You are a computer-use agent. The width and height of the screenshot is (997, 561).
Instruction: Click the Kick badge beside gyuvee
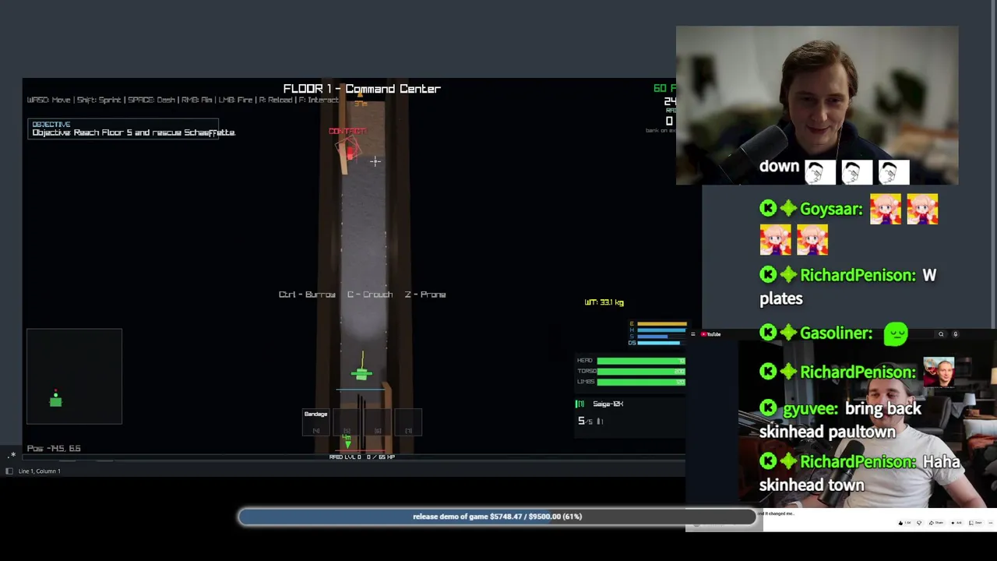pyautogui.click(x=768, y=408)
